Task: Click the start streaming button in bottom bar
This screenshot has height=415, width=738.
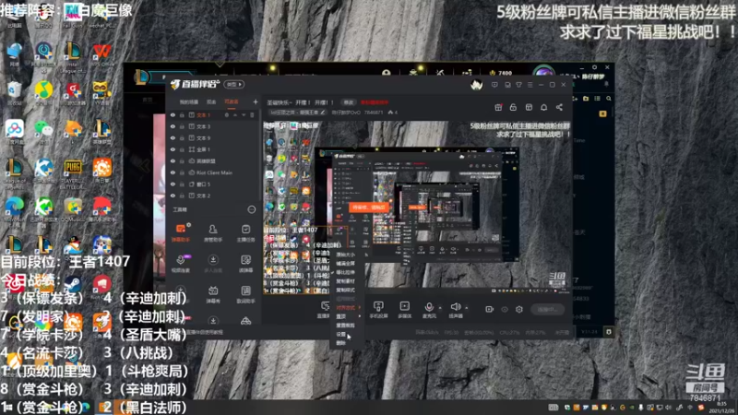Action: coord(547,309)
